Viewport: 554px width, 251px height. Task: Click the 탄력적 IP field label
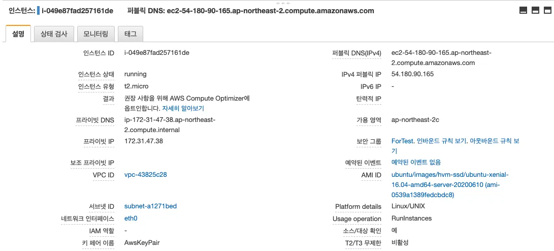[369, 99]
